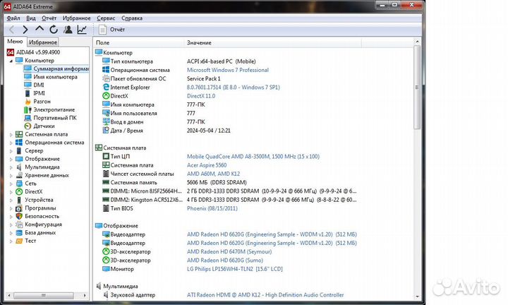The image size is (508, 305).
Task: Collapse the Компьютер tree node
Action: (x=11, y=61)
